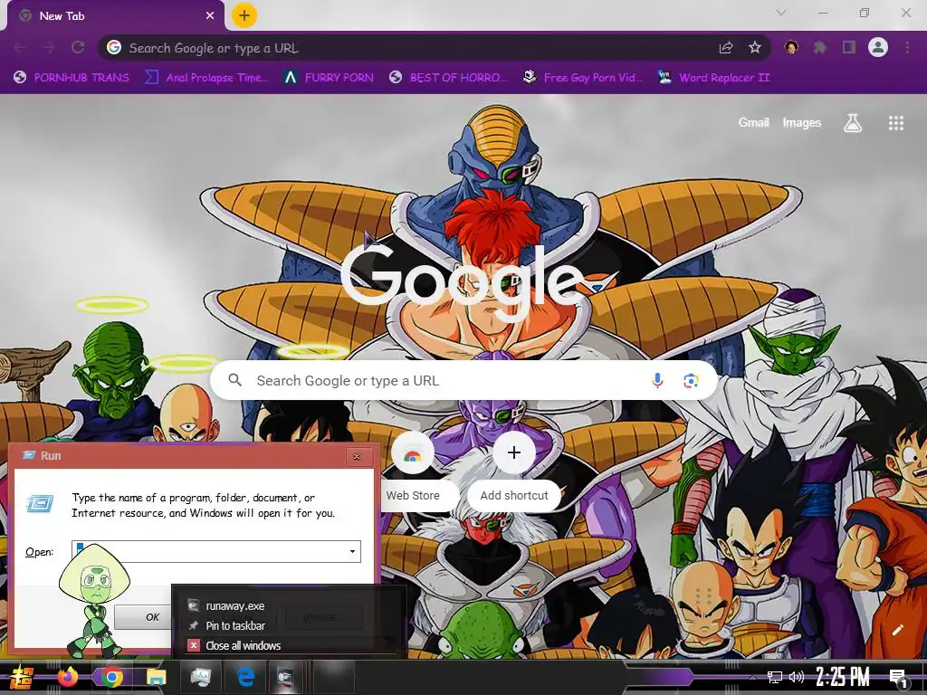Open the BEST OF HORRO... bookmark
Screen dimensions: 927x695
[449, 78]
